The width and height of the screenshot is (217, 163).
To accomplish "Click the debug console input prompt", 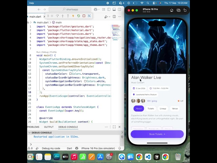I will (75, 144).
